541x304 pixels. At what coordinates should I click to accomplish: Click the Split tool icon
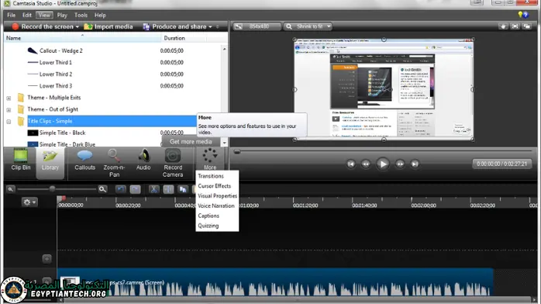coord(168,189)
